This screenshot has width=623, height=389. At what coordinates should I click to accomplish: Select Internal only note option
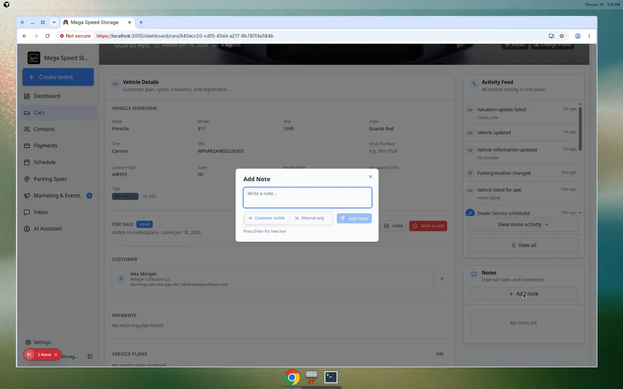[x=310, y=218]
